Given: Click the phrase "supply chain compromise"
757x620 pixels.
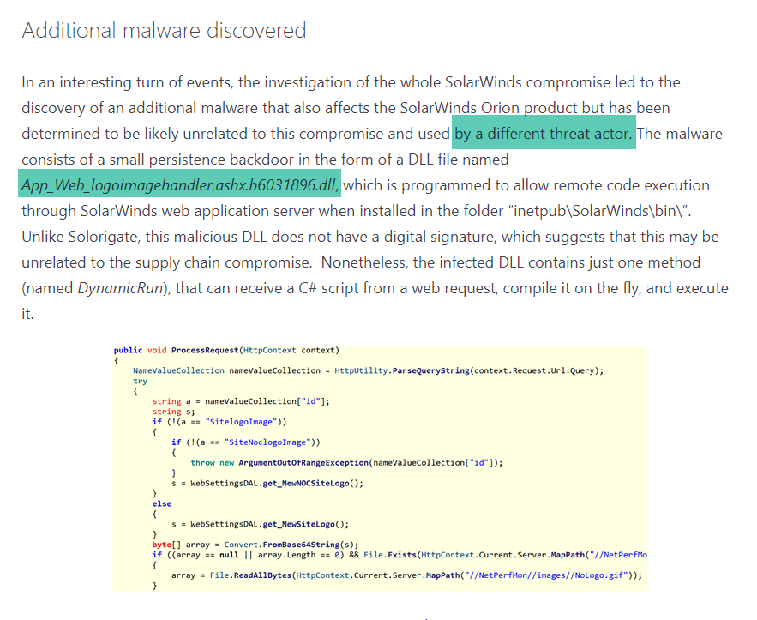Looking at the screenshot, I should 222,262.
